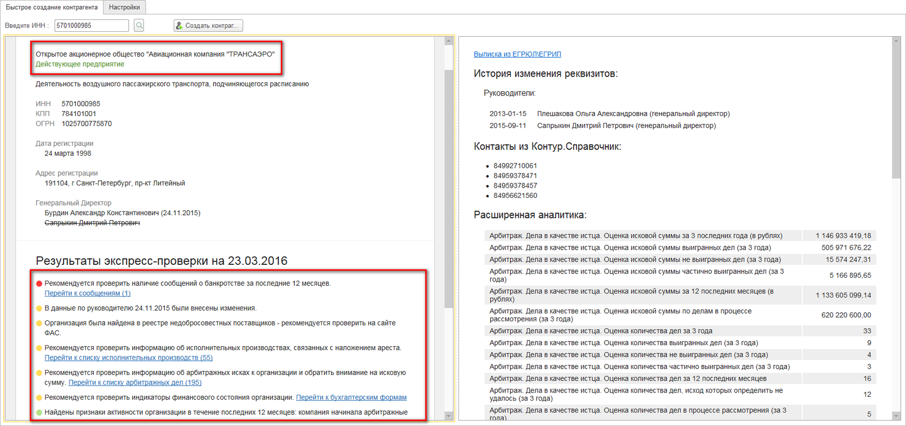The image size is (906, 426).
Task: Click right panel scrollbar down arrow
Action: point(896,416)
